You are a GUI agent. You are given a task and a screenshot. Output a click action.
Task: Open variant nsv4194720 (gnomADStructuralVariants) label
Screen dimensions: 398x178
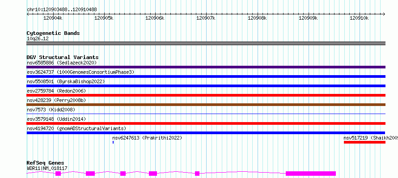point(76,128)
